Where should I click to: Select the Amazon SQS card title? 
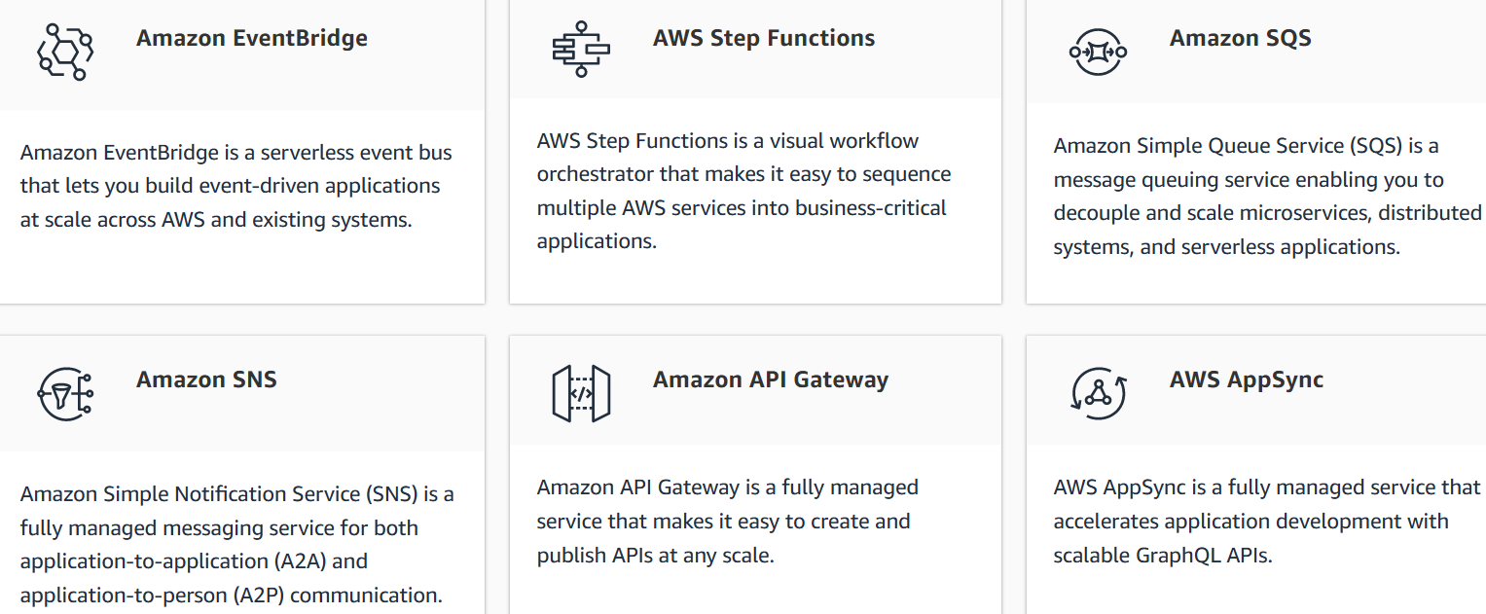[x=1240, y=39]
